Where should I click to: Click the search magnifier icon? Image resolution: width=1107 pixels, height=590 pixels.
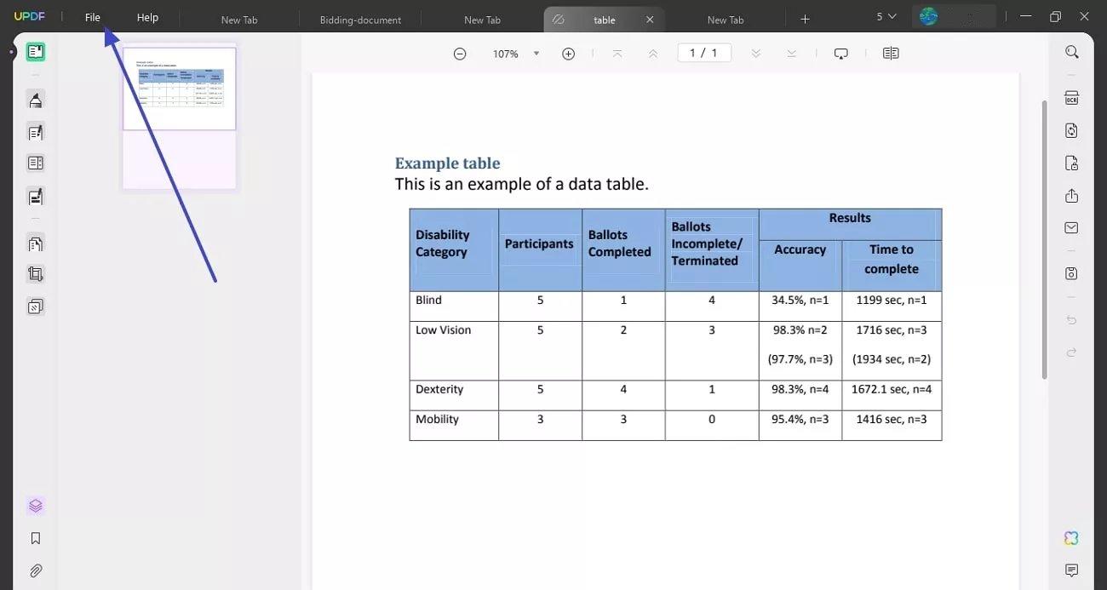tap(1071, 53)
